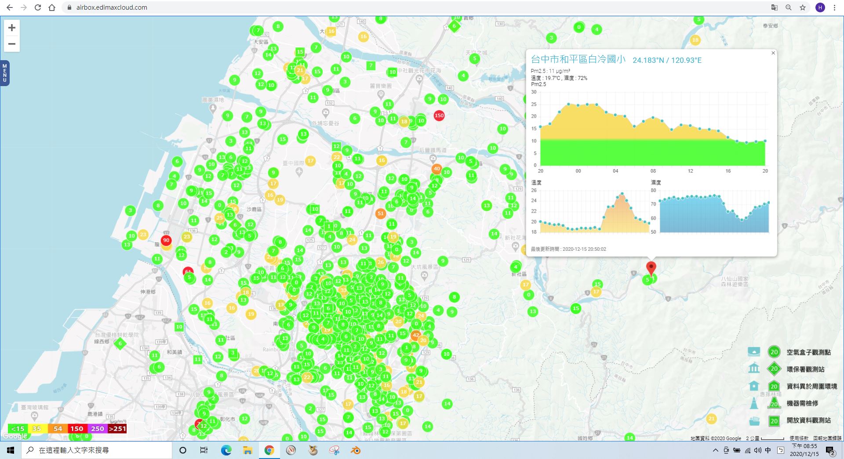Select the orange 40 PM2.5 marker
Image resolution: width=844 pixels, height=459 pixels.
pyautogui.click(x=437, y=168)
